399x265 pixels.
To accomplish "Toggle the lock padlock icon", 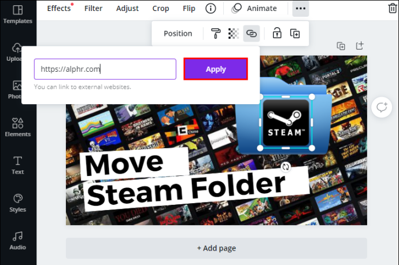I will [x=277, y=33].
